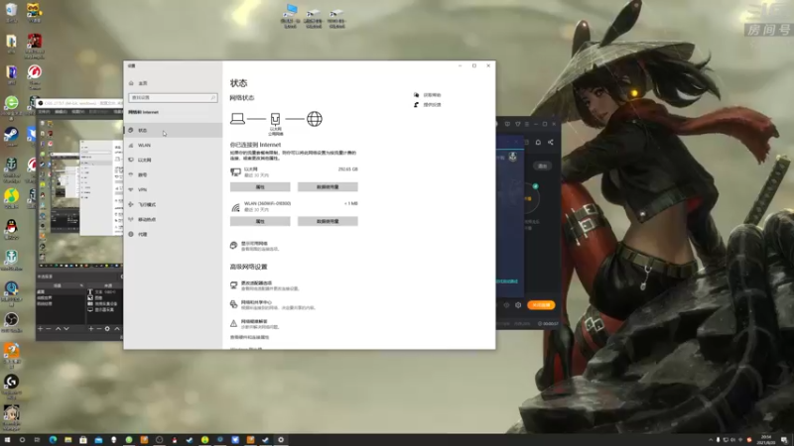Open the 飞行模式 (Airplane mode) sidebar item
The height and width of the screenshot is (446, 794).
[x=173, y=204]
